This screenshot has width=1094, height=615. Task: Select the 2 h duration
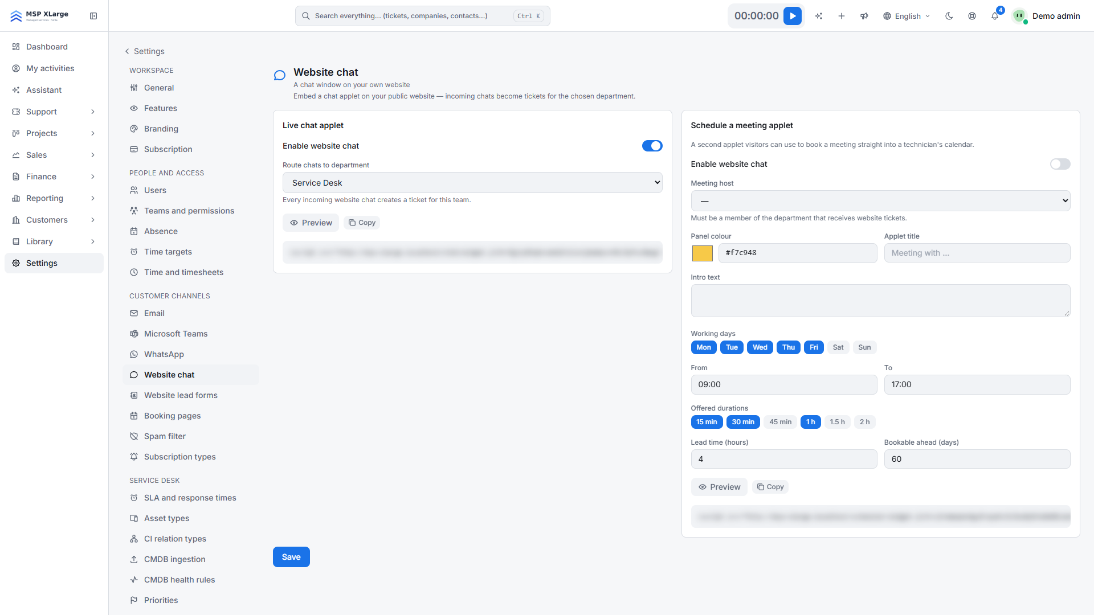pyautogui.click(x=865, y=422)
